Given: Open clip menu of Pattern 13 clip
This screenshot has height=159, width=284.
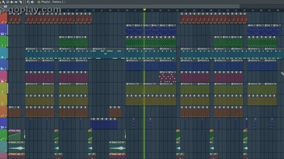Looking at the screenshot, I should tap(94, 49).
